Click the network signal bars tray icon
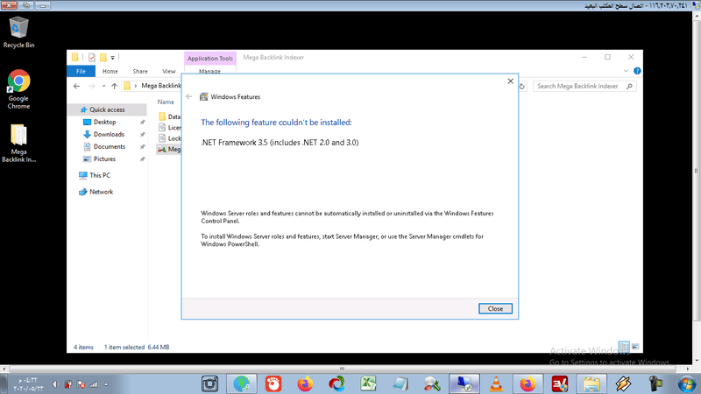This screenshot has width=701, height=394. [x=94, y=384]
